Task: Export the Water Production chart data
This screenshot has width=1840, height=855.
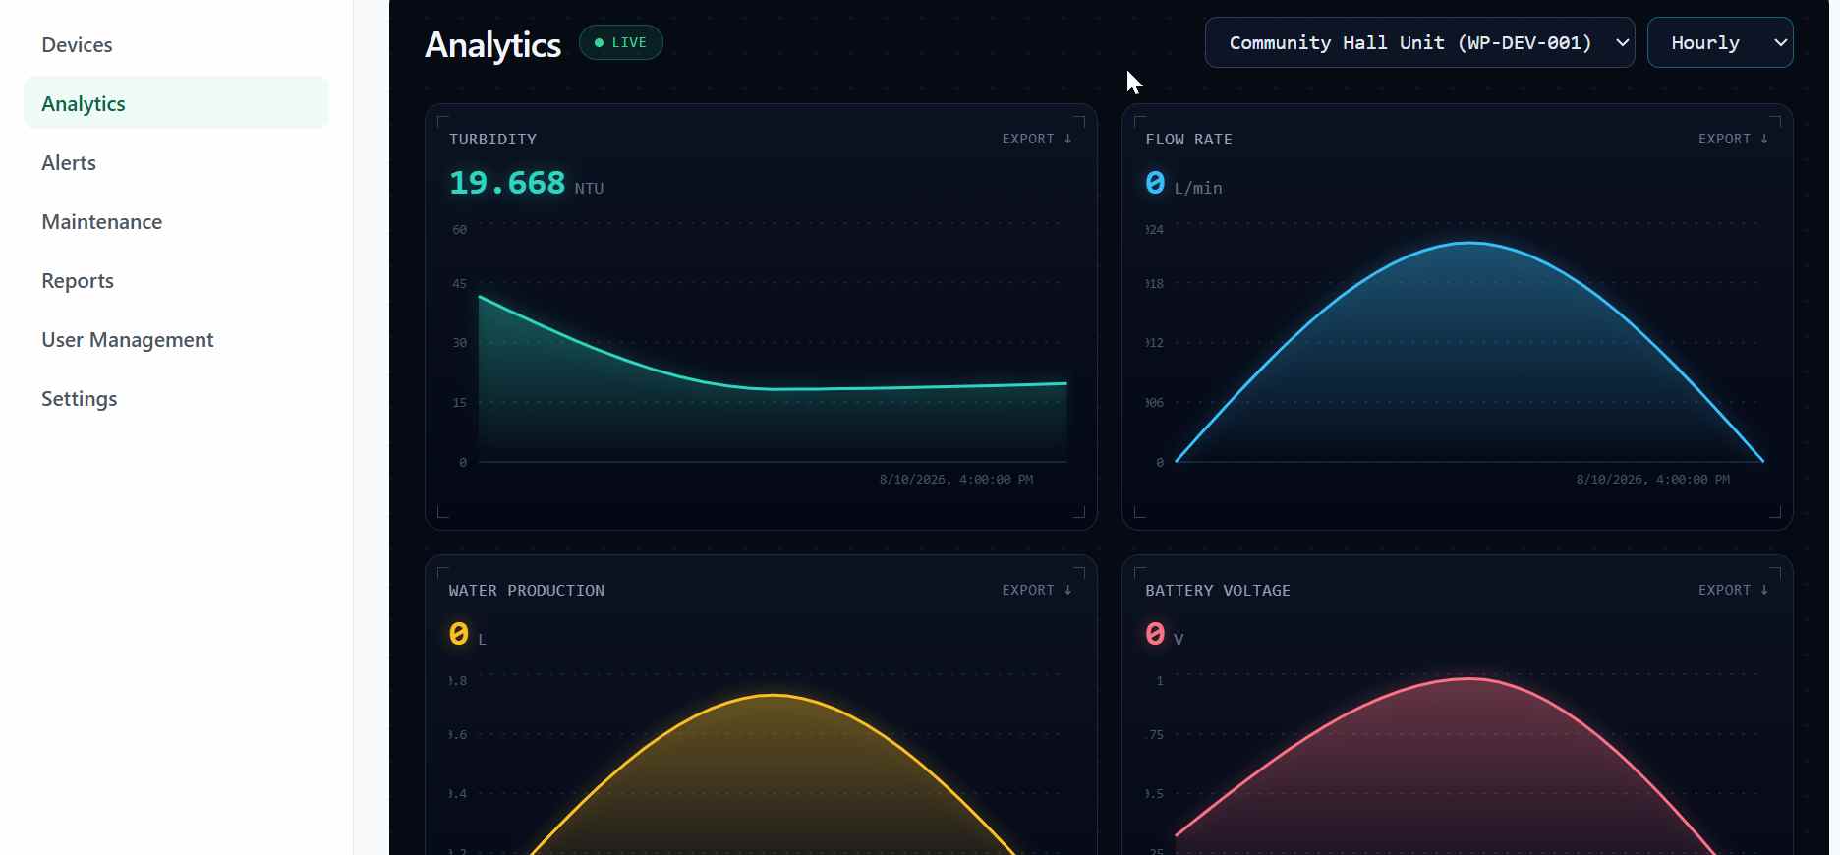Action: pyautogui.click(x=1037, y=590)
